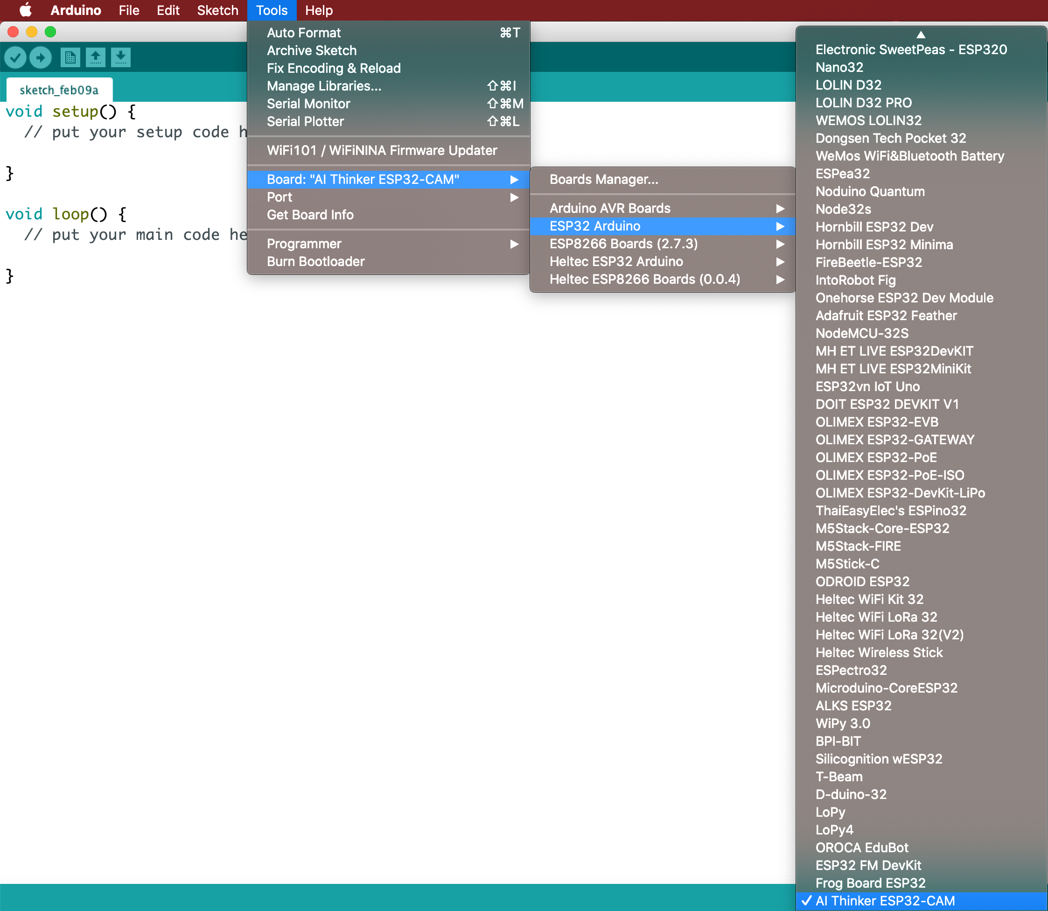The image size is (1048, 911).
Task: Select the NodeMCU-32S board
Action: [922, 334]
